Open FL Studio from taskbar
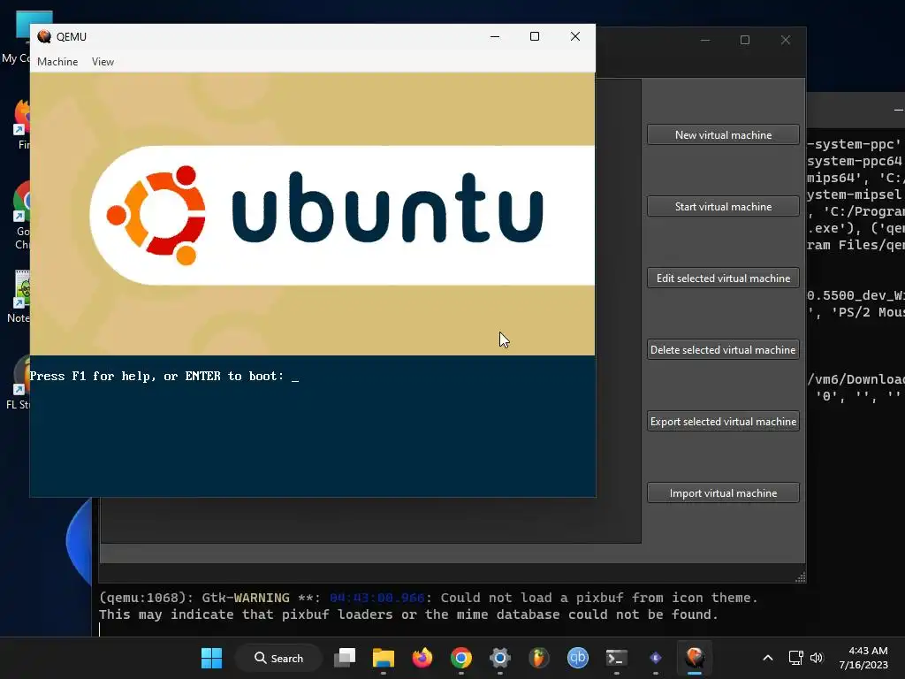 click(538, 658)
